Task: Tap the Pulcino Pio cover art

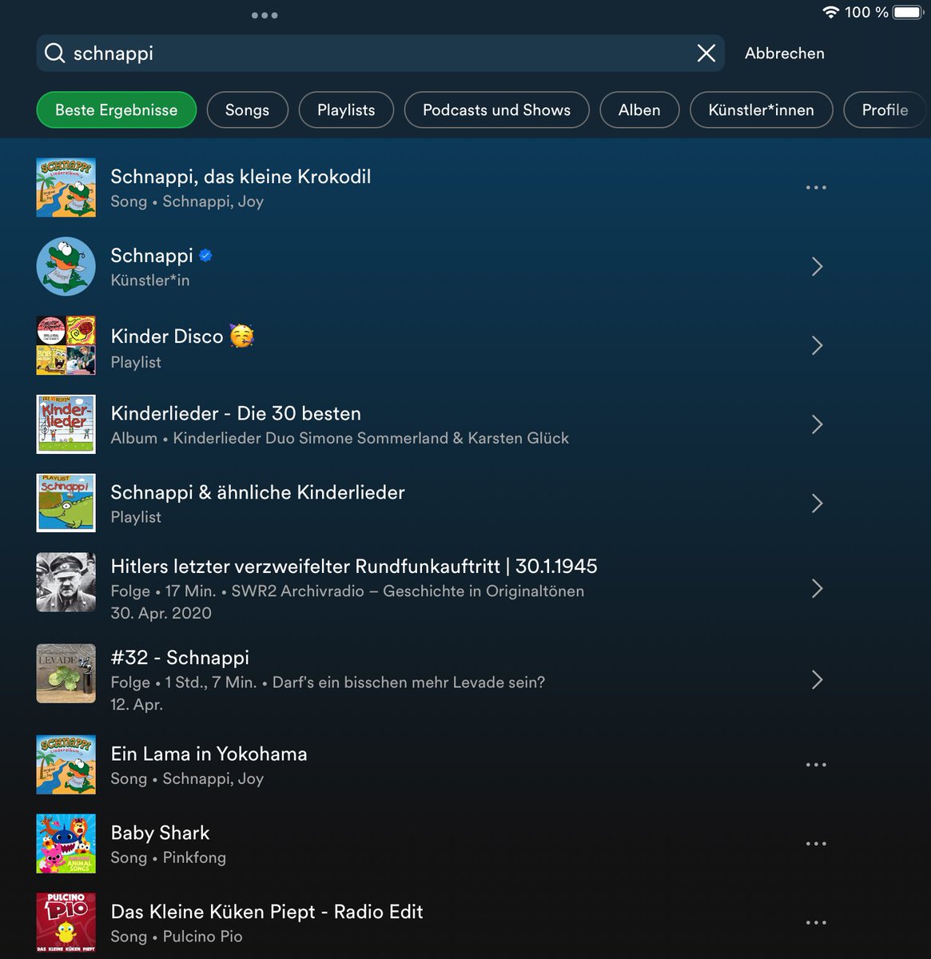Action: coord(66,923)
